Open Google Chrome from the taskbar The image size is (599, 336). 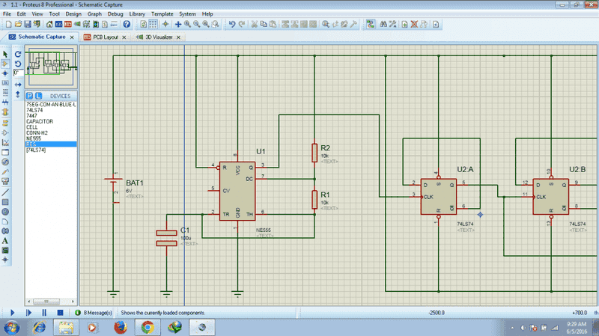tap(148, 327)
